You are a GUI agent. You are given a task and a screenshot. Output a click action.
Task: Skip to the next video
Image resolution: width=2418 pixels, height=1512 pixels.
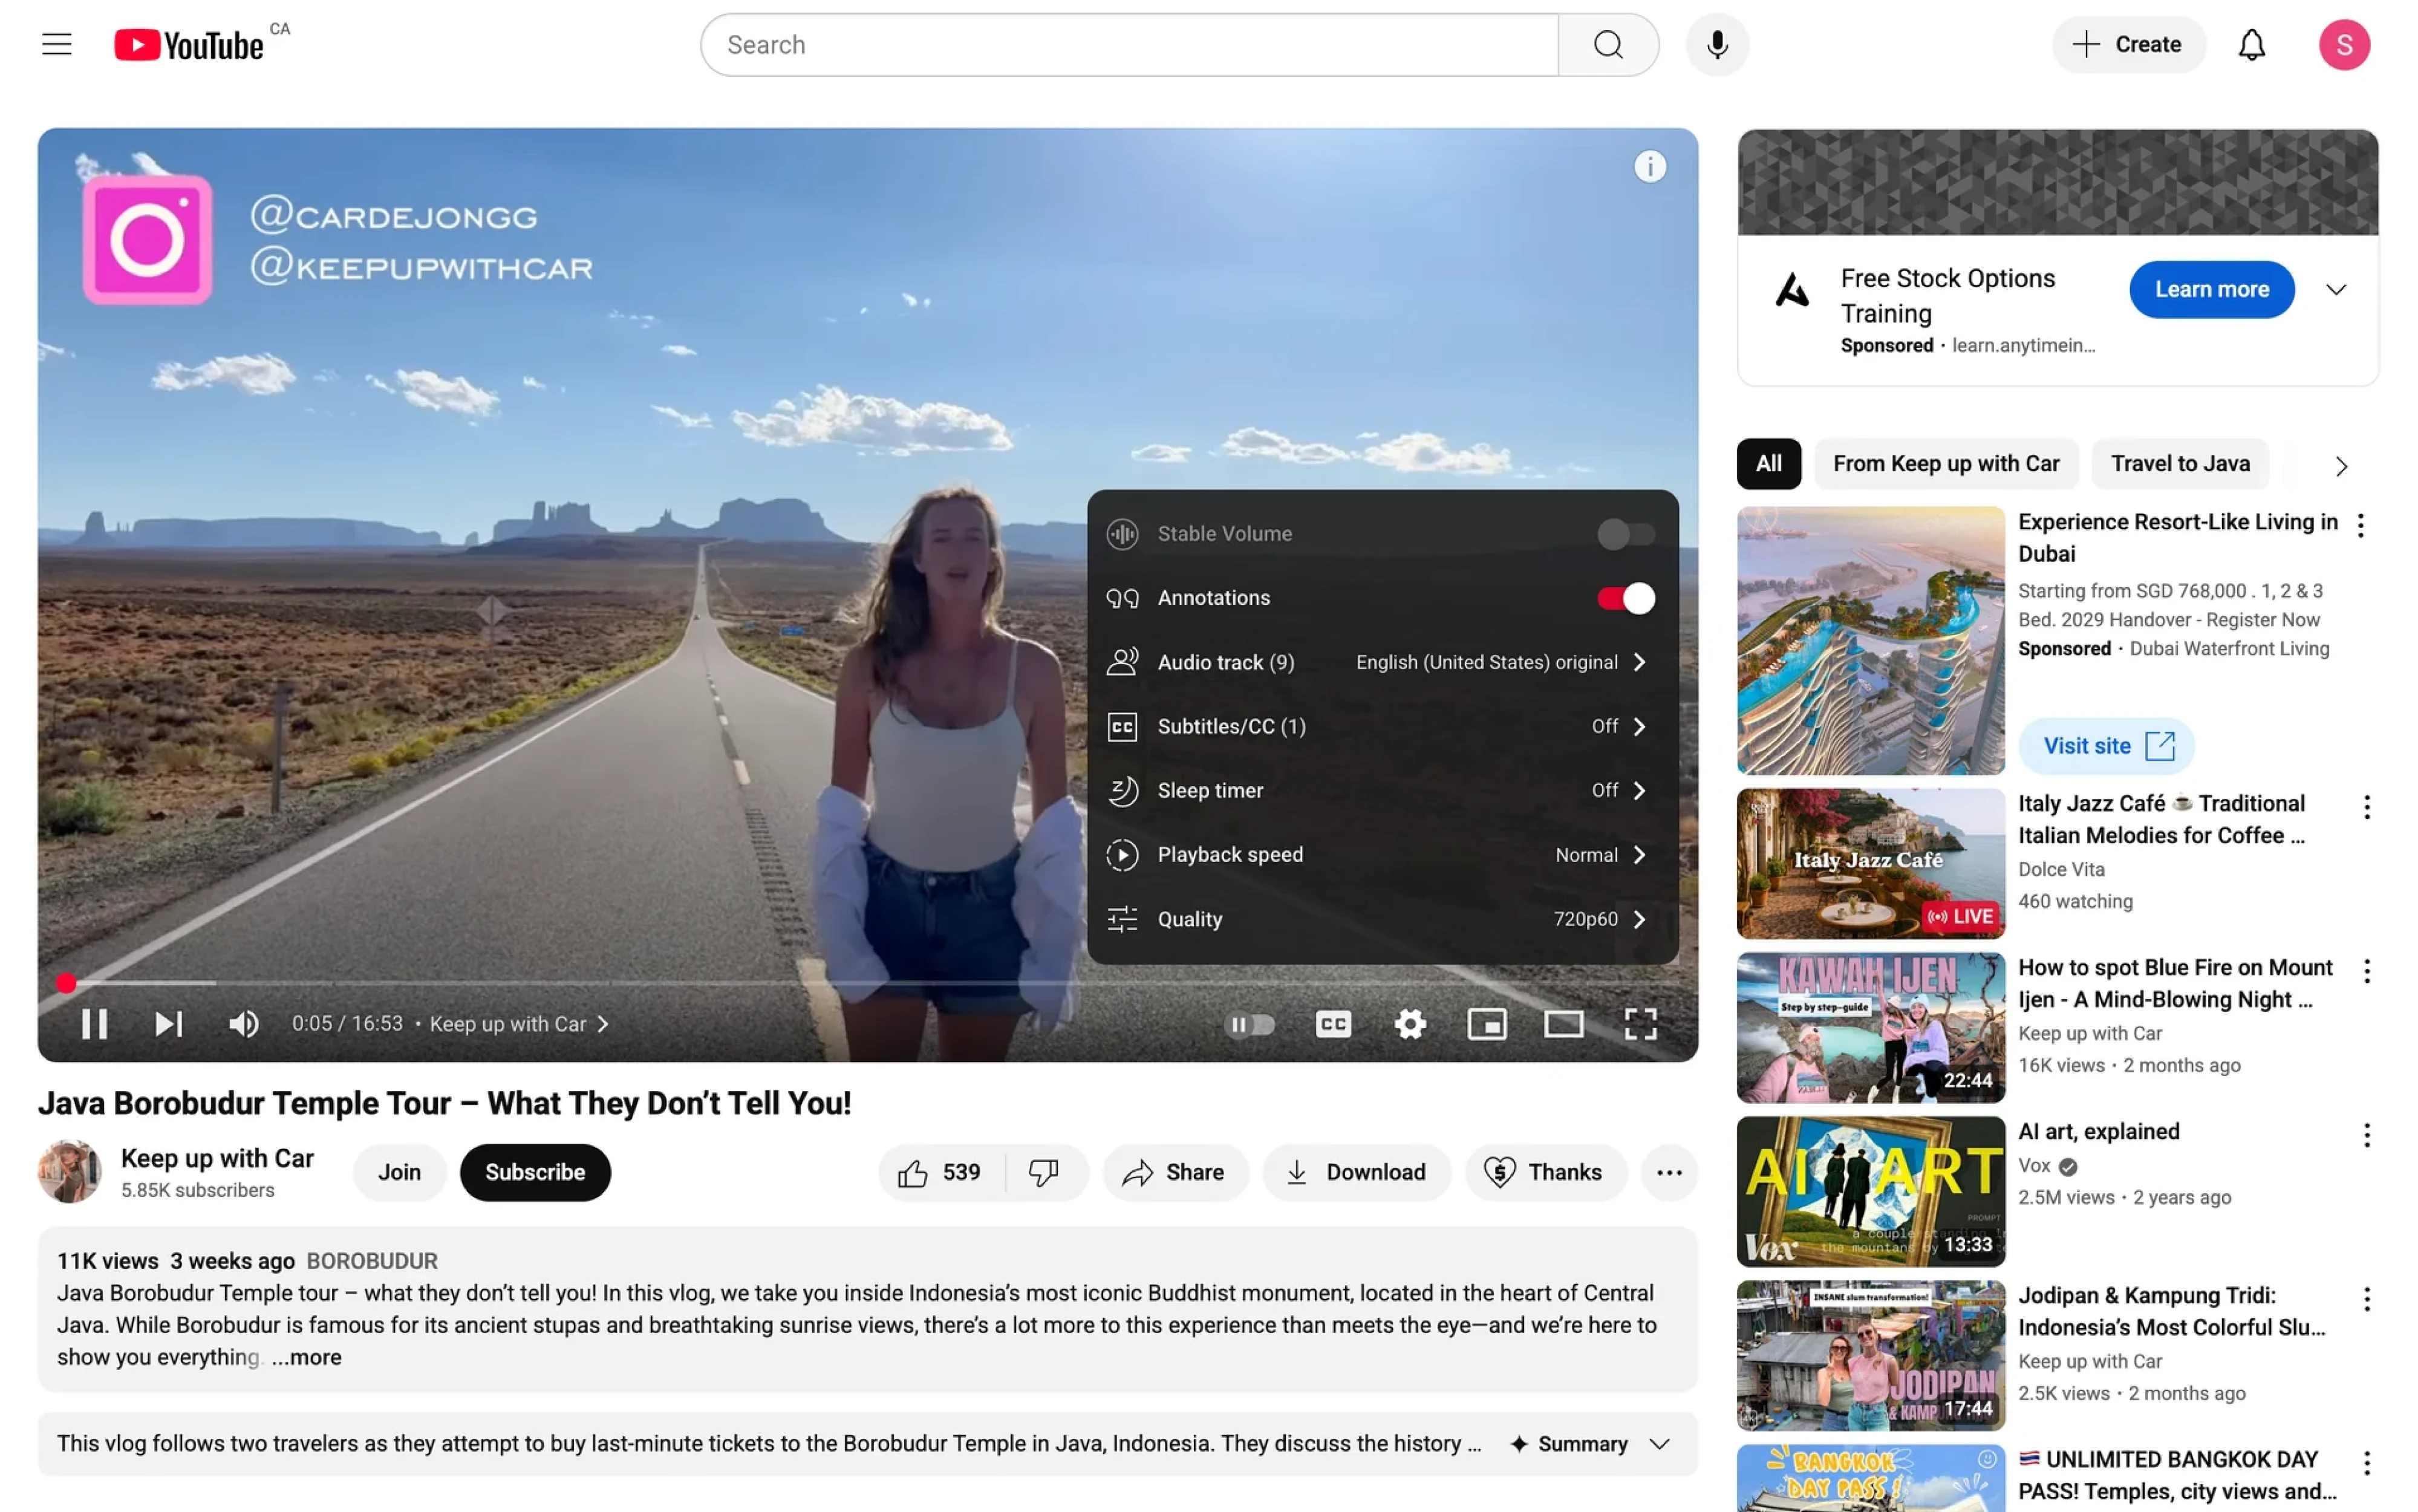(168, 1023)
